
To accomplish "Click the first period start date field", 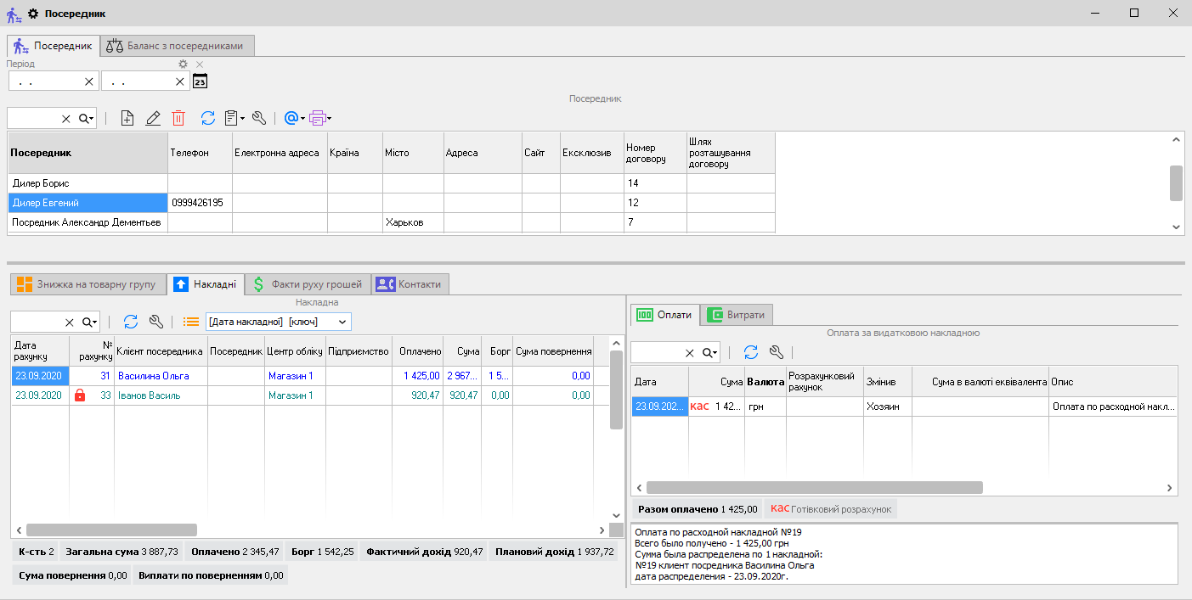I will [x=47, y=81].
